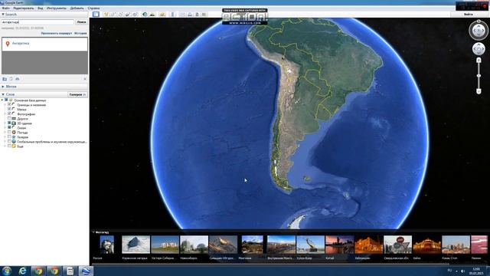The image size is (490, 276).
Task: Click the Print toolbar icon
Action: click(190, 14)
